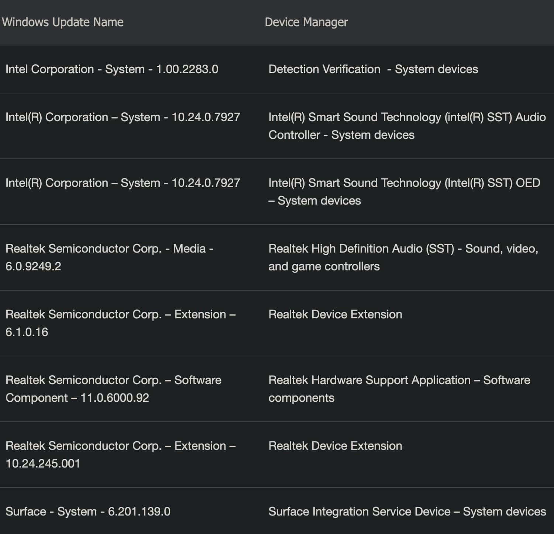Click 'Realtek Semiconductor Corp. - Media - 6.0.9249.2'
Viewport: 554px width, 534px height.
pos(110,257)
